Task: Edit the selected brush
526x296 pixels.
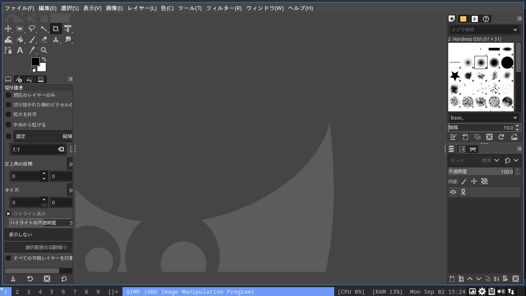Action: pos(453,137)
